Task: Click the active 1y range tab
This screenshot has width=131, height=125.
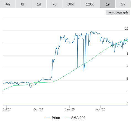Action: click(x=108, y=4)
